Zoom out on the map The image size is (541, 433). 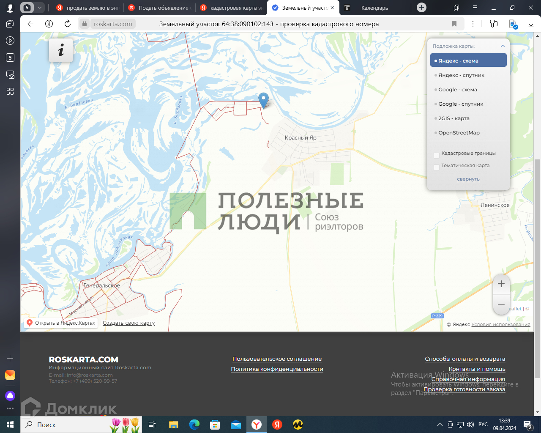(x=501, y=304)
